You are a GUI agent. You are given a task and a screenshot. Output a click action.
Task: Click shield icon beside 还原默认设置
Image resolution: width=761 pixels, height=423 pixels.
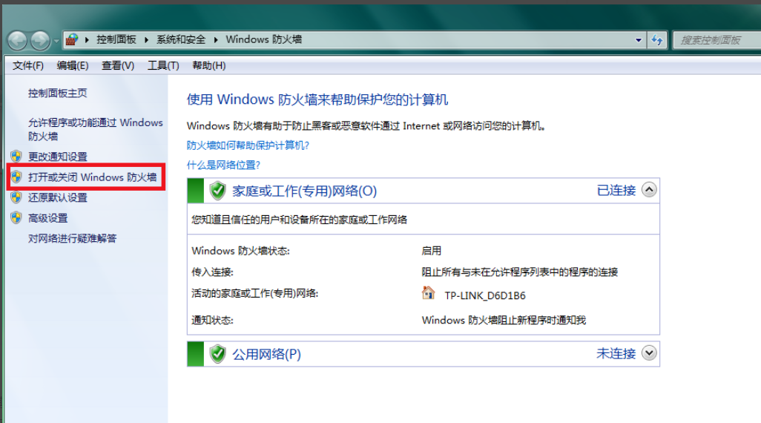click(16, 197)
